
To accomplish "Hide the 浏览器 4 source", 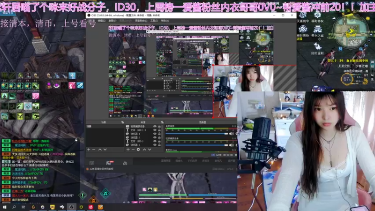I will pos(155,134).
